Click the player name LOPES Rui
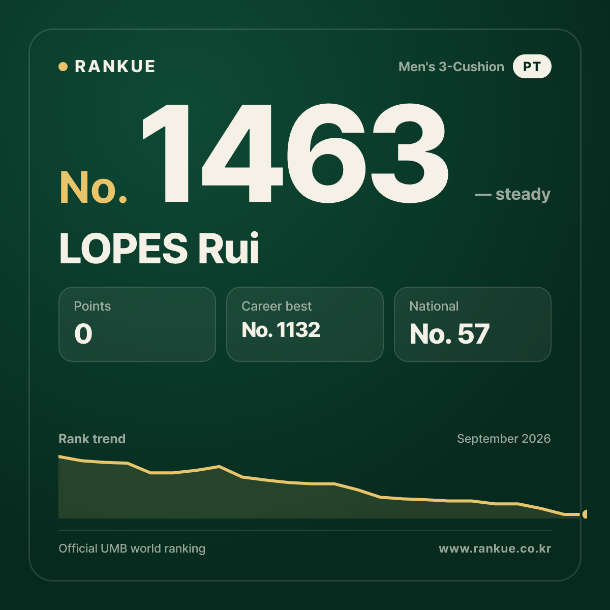This screenshot has width=610, height=610. (x=159, y=249)
